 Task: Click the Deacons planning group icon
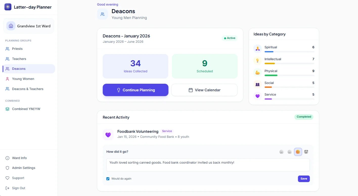point(7,69)
